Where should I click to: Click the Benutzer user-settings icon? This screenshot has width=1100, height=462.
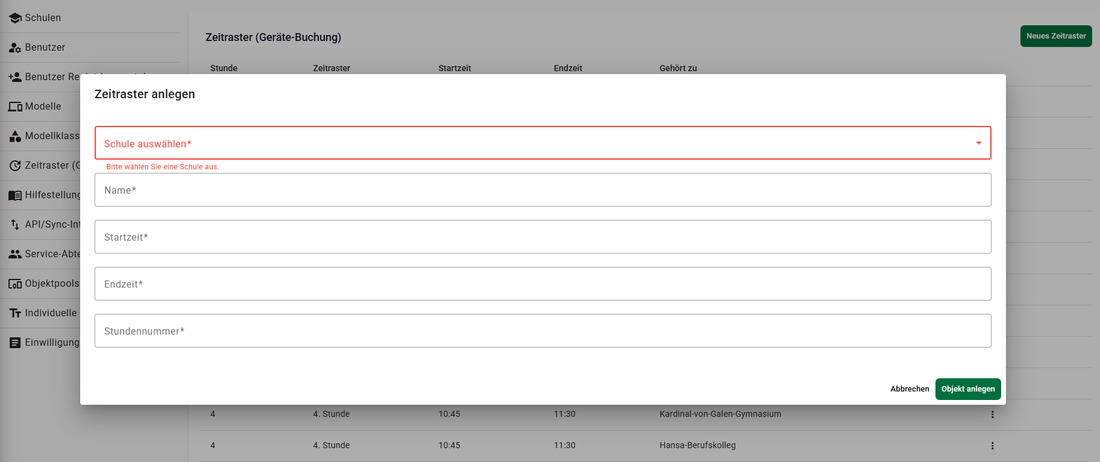pyautogui.click(x=15, y=48)
